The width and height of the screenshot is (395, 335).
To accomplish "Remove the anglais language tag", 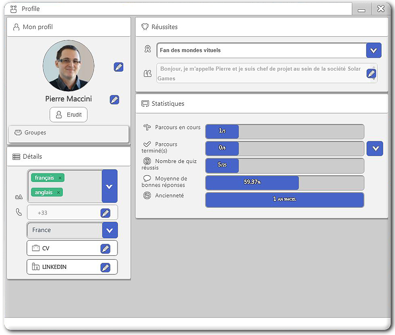I will click(x=58, y=192).
